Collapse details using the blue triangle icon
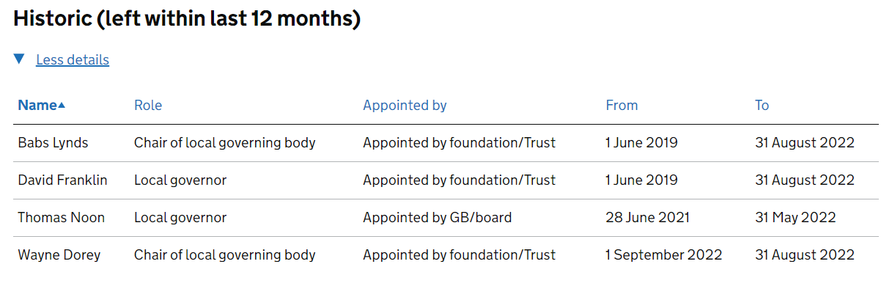The height and width of the screenshot is (286, 892). [x=19, y=59]
